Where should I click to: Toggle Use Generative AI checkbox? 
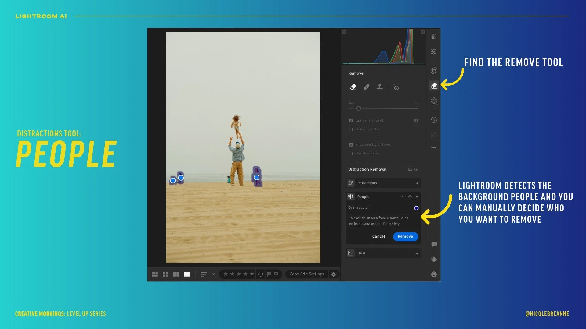pos(351,121)
